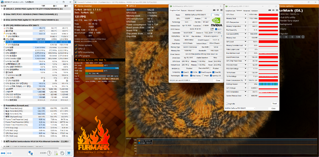Click refresh icon in GPU-Z Graphics Card window

[218, 10]
